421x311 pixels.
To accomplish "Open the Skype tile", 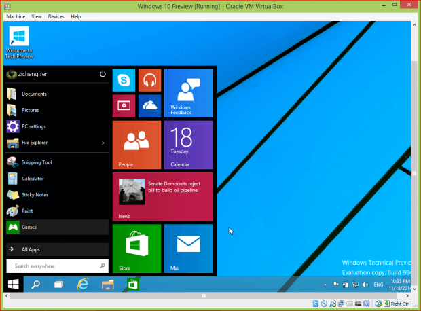I will coord(124,80).
